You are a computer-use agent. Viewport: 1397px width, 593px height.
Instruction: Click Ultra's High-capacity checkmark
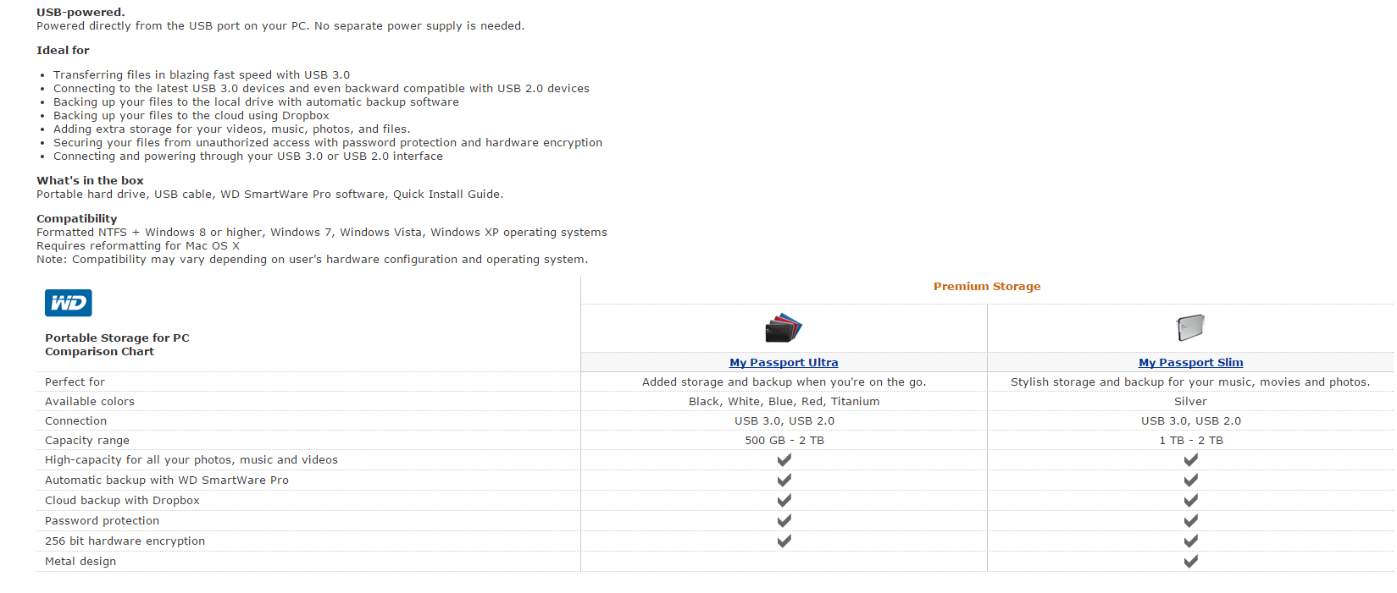(784, 459)
